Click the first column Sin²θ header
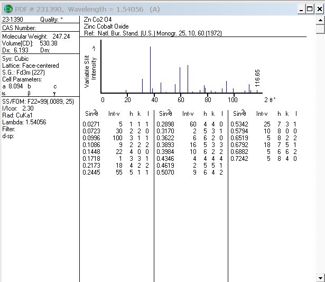325x282 pixels. pos(91,113)
